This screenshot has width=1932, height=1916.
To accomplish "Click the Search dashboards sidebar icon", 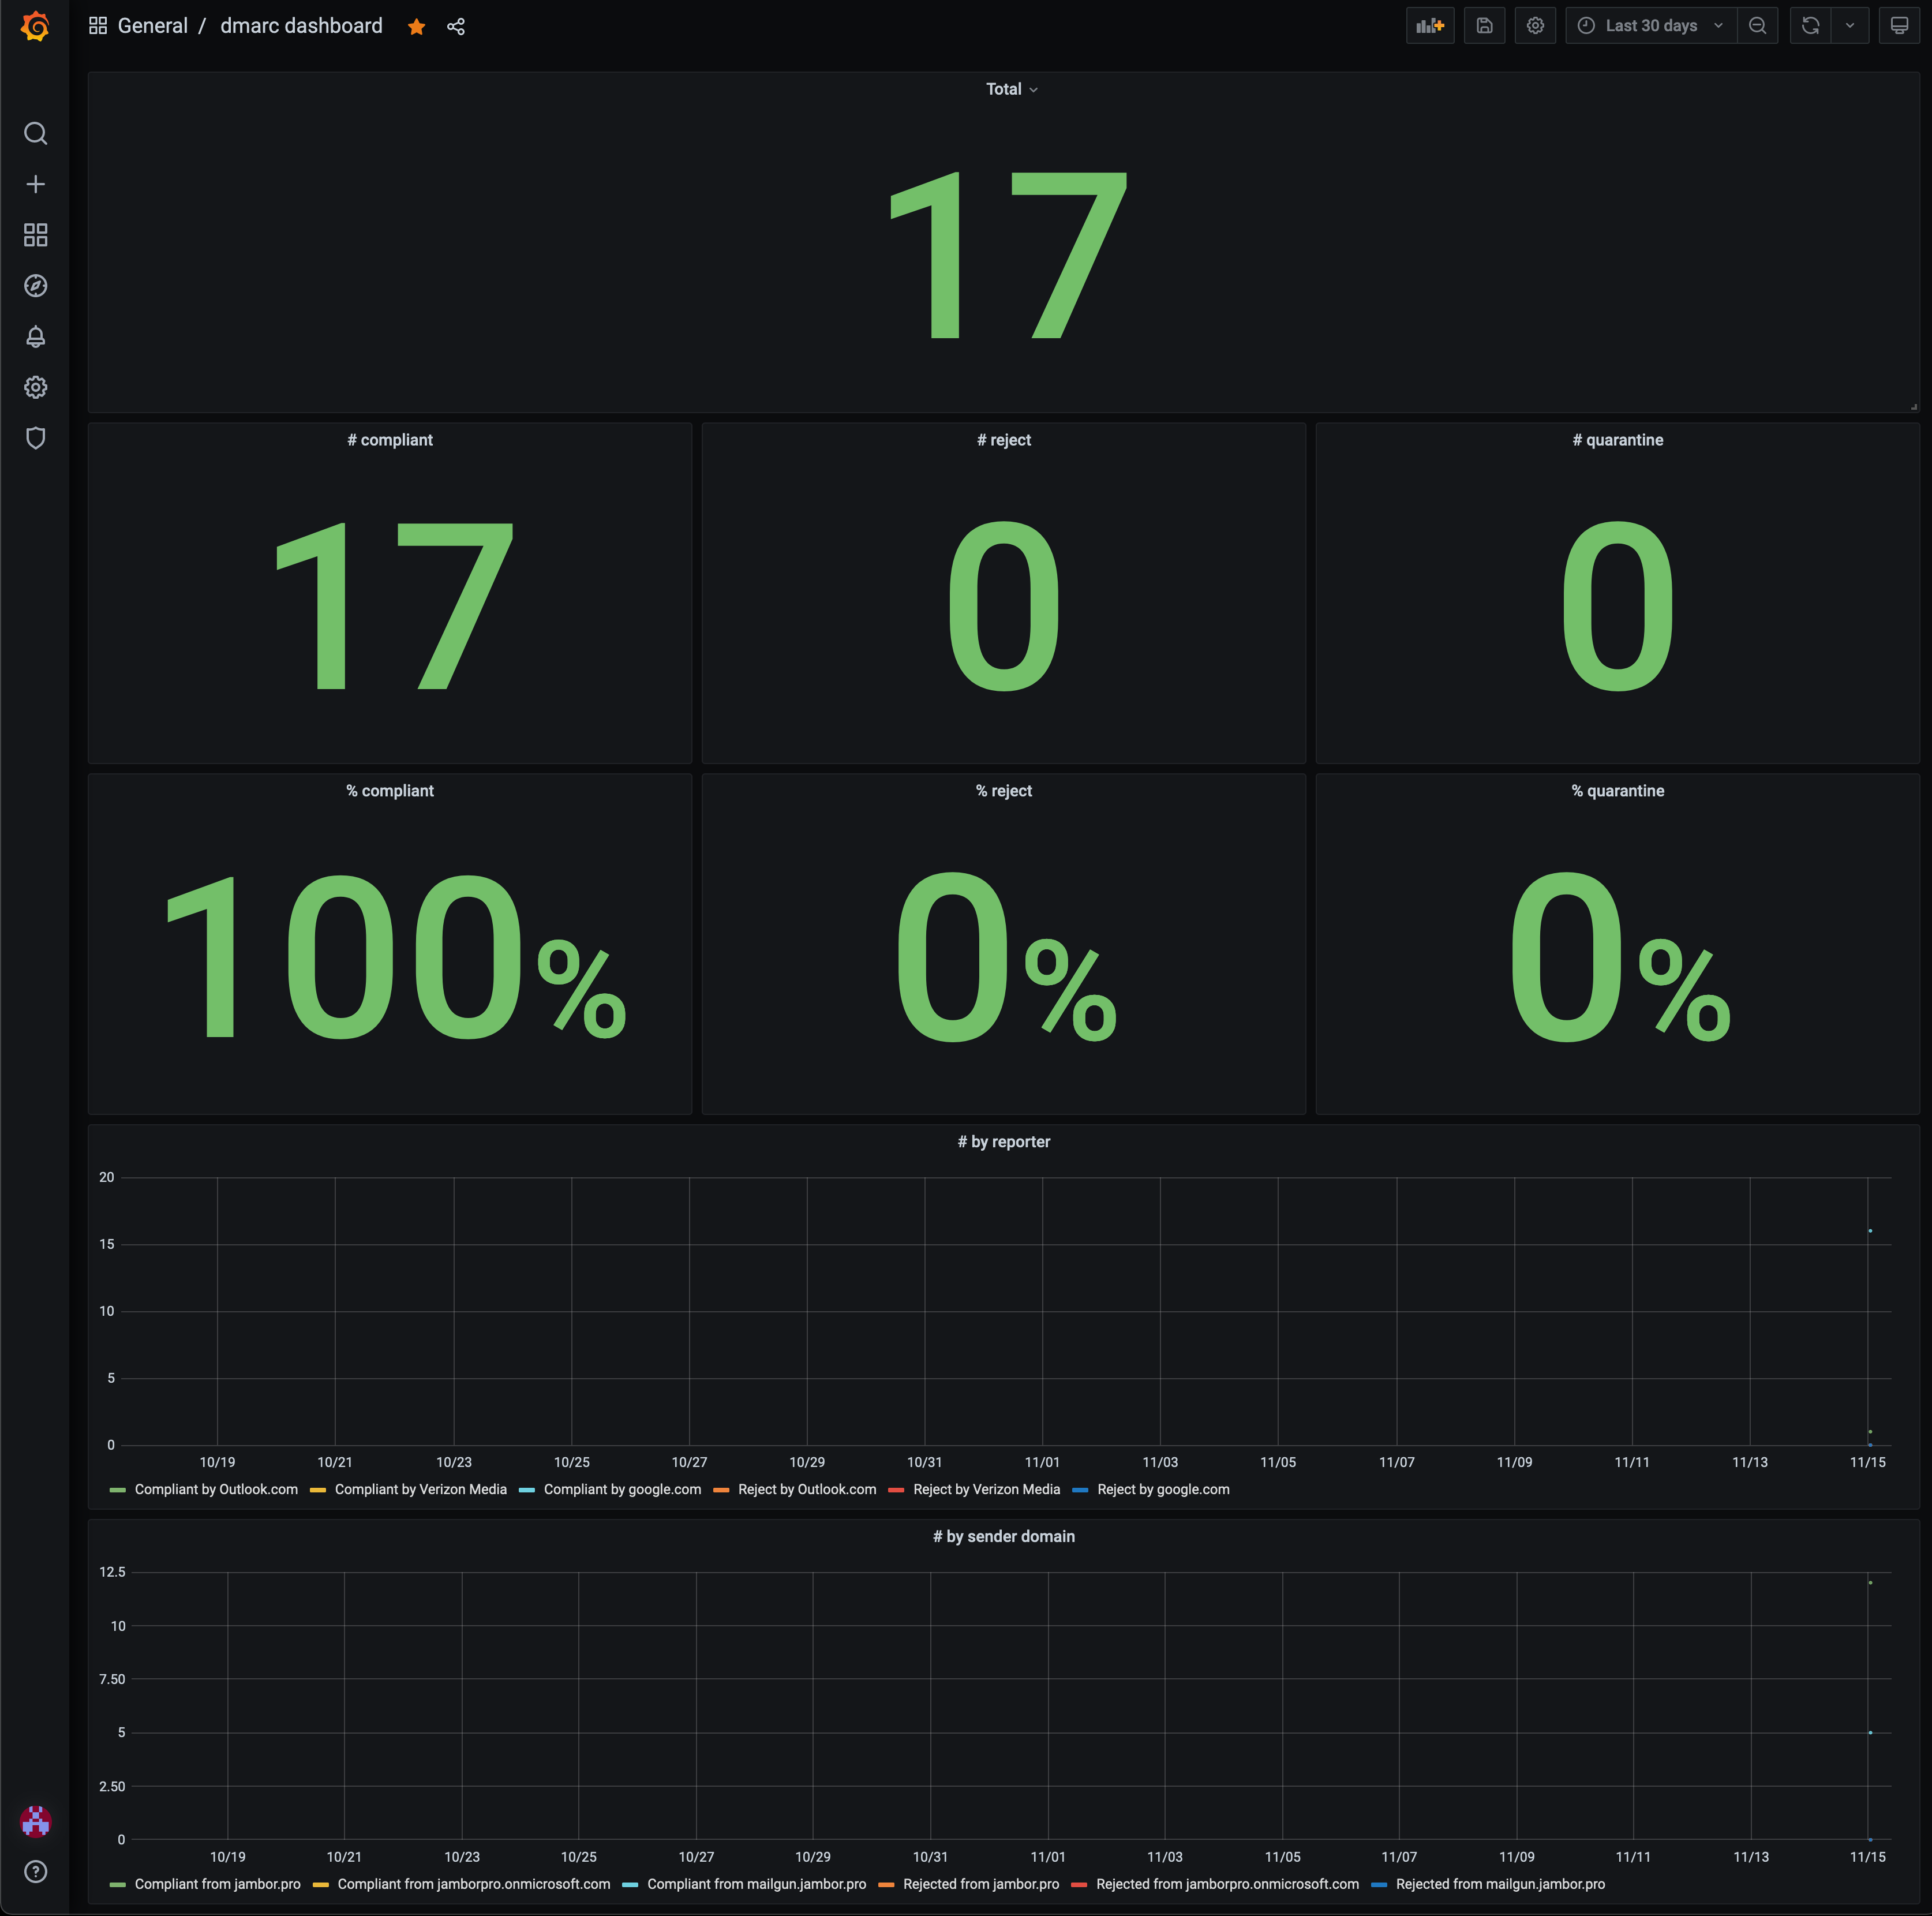I will pyautogui.click(x=35, y=134).
